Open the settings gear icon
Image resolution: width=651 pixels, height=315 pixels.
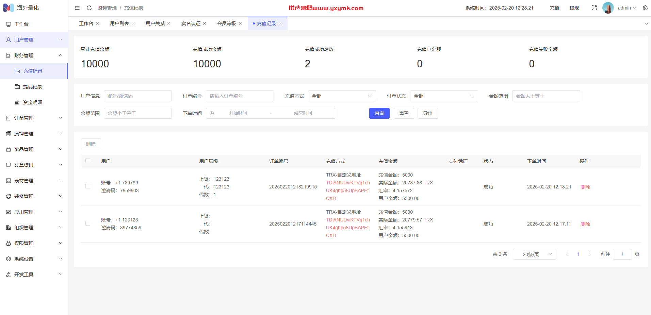[645, 8]
